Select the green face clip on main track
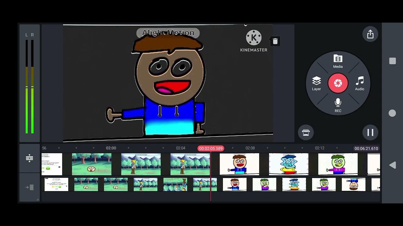The width and height of the screenshot is (403, 226). point(338,164)
